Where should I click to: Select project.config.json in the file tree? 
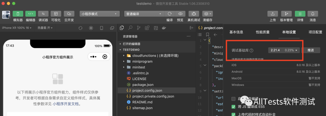[x=157, y=90]
